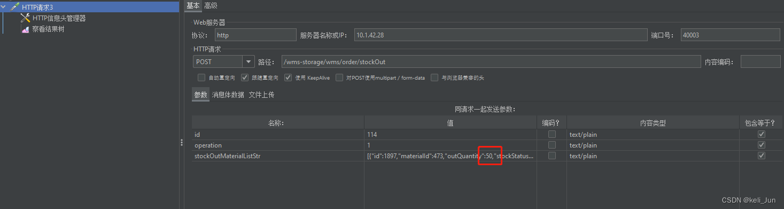Select HTTP信息头管理器 in the tree
Viewport: 784px width, 209px height.
[59, 18]
